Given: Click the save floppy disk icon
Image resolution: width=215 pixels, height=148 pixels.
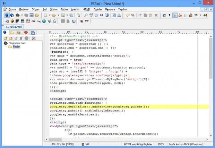Looking at the screenshot, I should (x=63, y=15).
